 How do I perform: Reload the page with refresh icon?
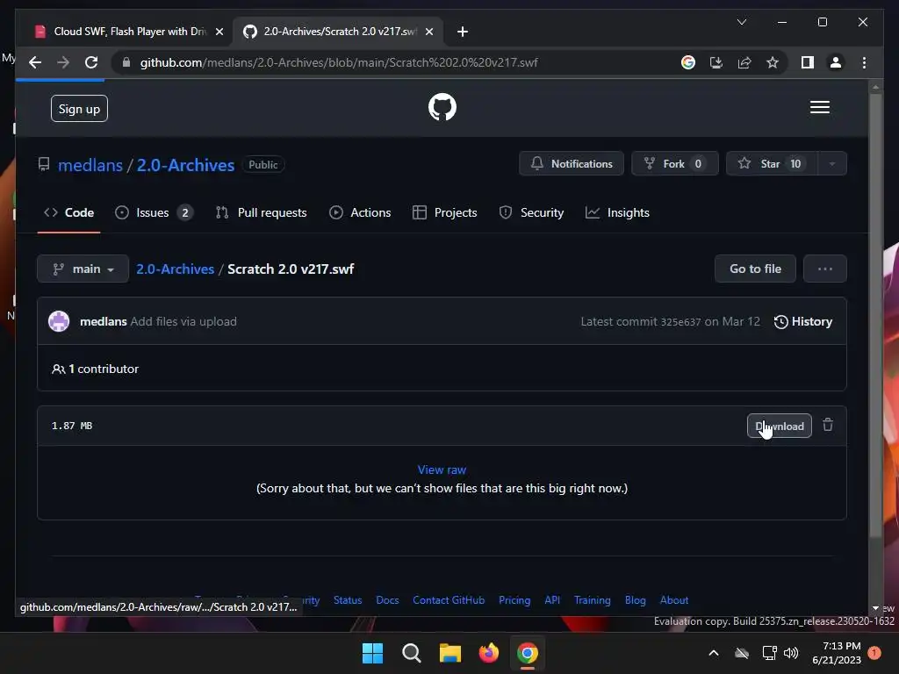(91, 62)
